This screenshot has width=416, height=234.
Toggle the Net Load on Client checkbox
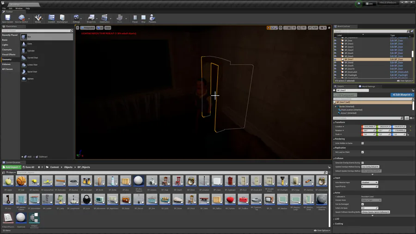click(x=362, y=152)
